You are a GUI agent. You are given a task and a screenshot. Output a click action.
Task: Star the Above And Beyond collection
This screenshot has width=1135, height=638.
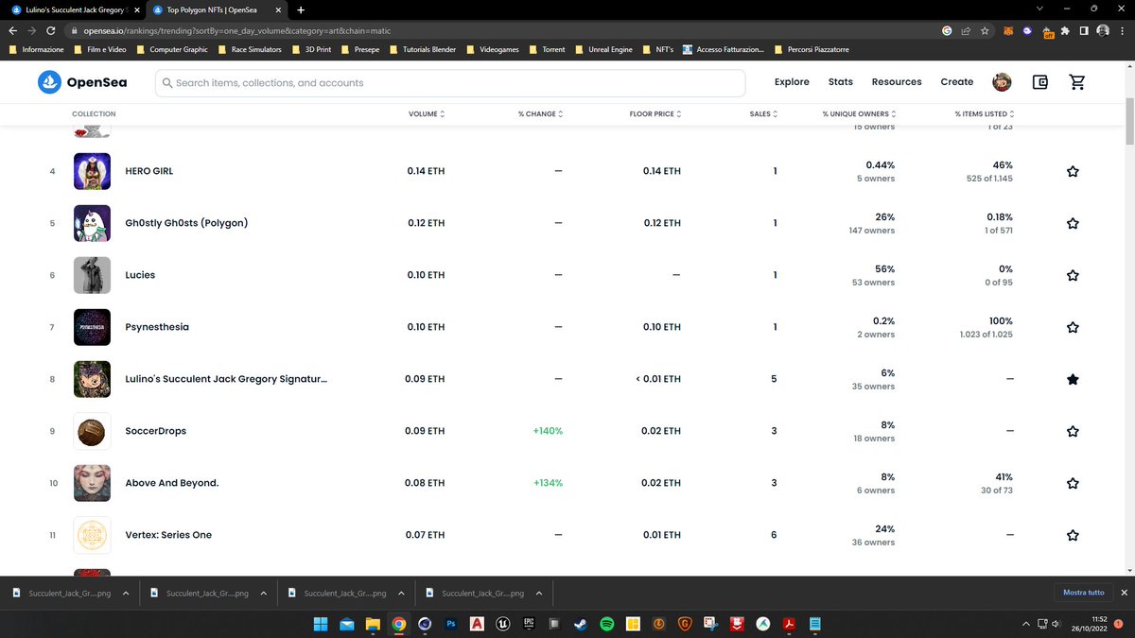coord(1073,483)
